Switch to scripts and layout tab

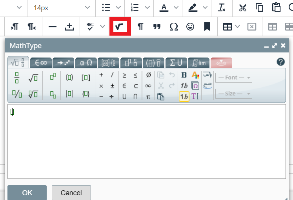[131, 63]
